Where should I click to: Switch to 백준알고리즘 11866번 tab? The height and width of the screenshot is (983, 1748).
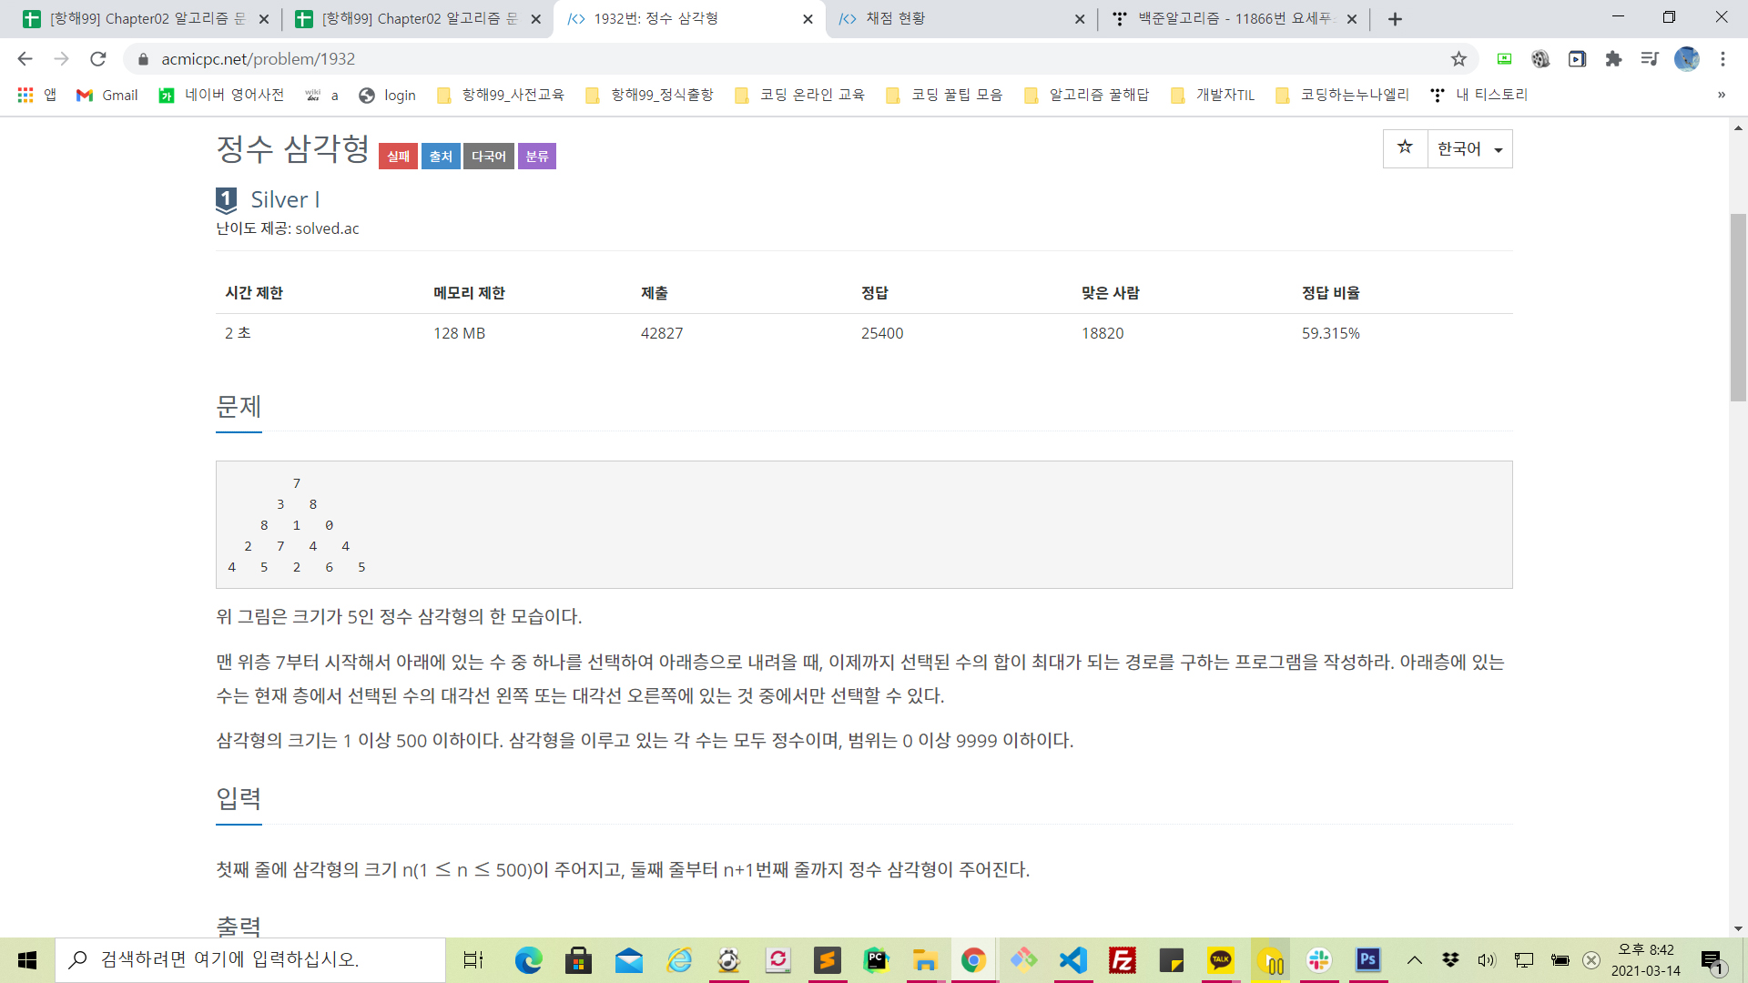coord(1229,19)
